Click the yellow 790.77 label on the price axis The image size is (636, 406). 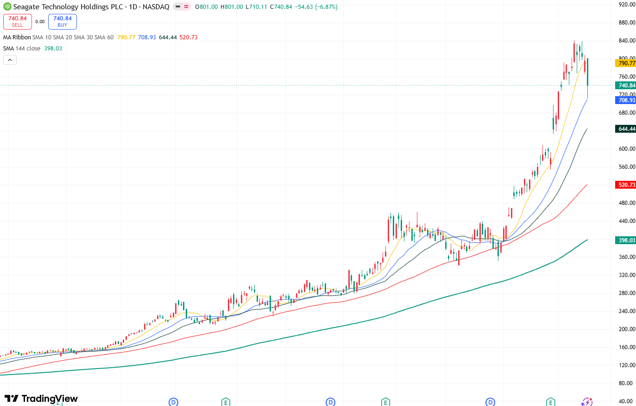pos(625,63)
